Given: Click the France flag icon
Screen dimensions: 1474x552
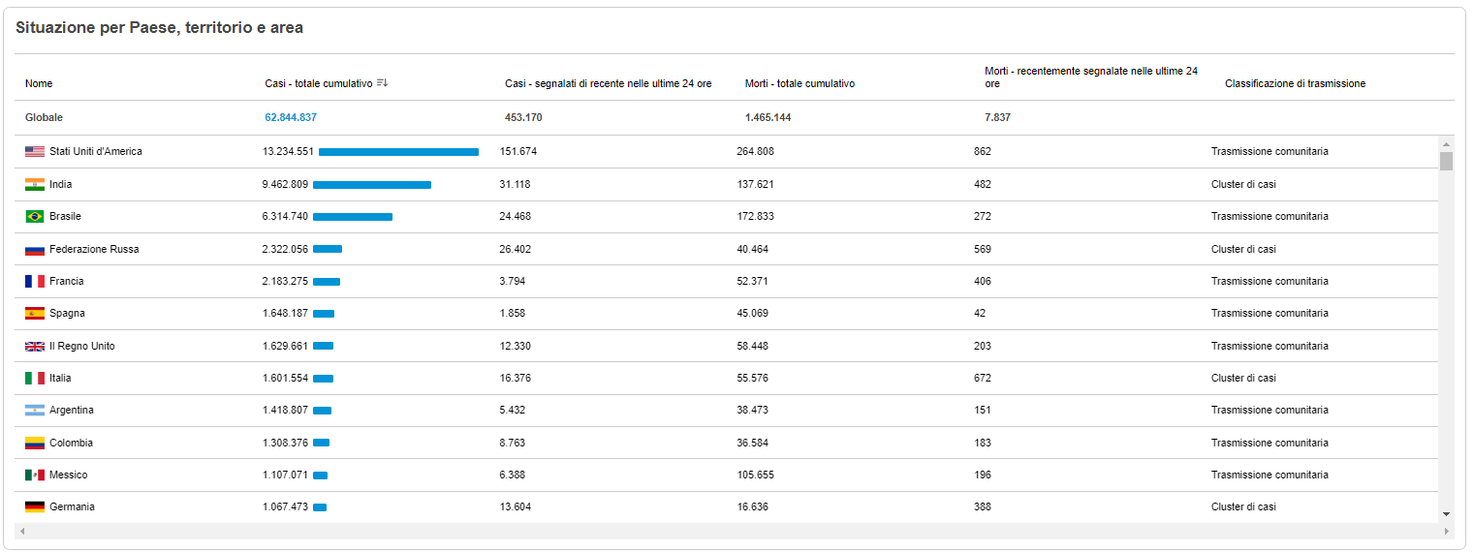Looking at the screenshot, I should point(35,281).
